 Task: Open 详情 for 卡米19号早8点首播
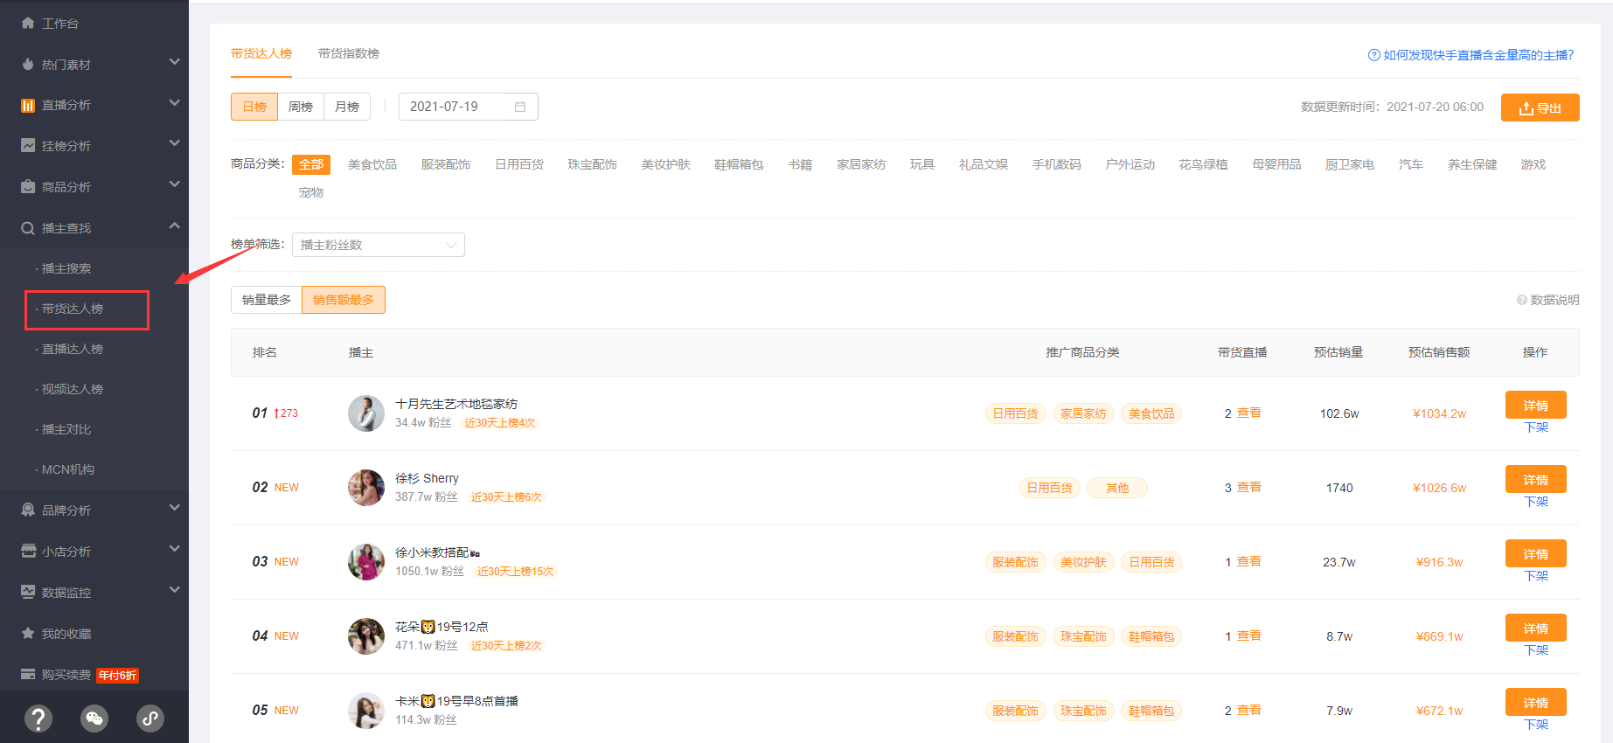coord(1536,702)
